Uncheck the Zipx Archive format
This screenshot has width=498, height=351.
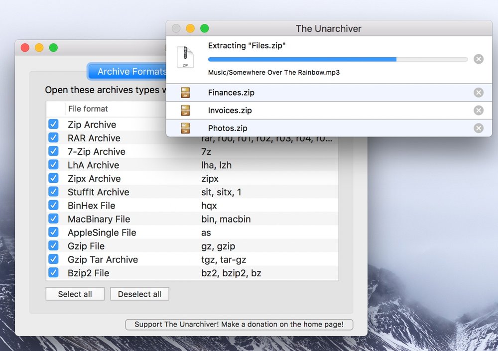[x=53, y=178]
